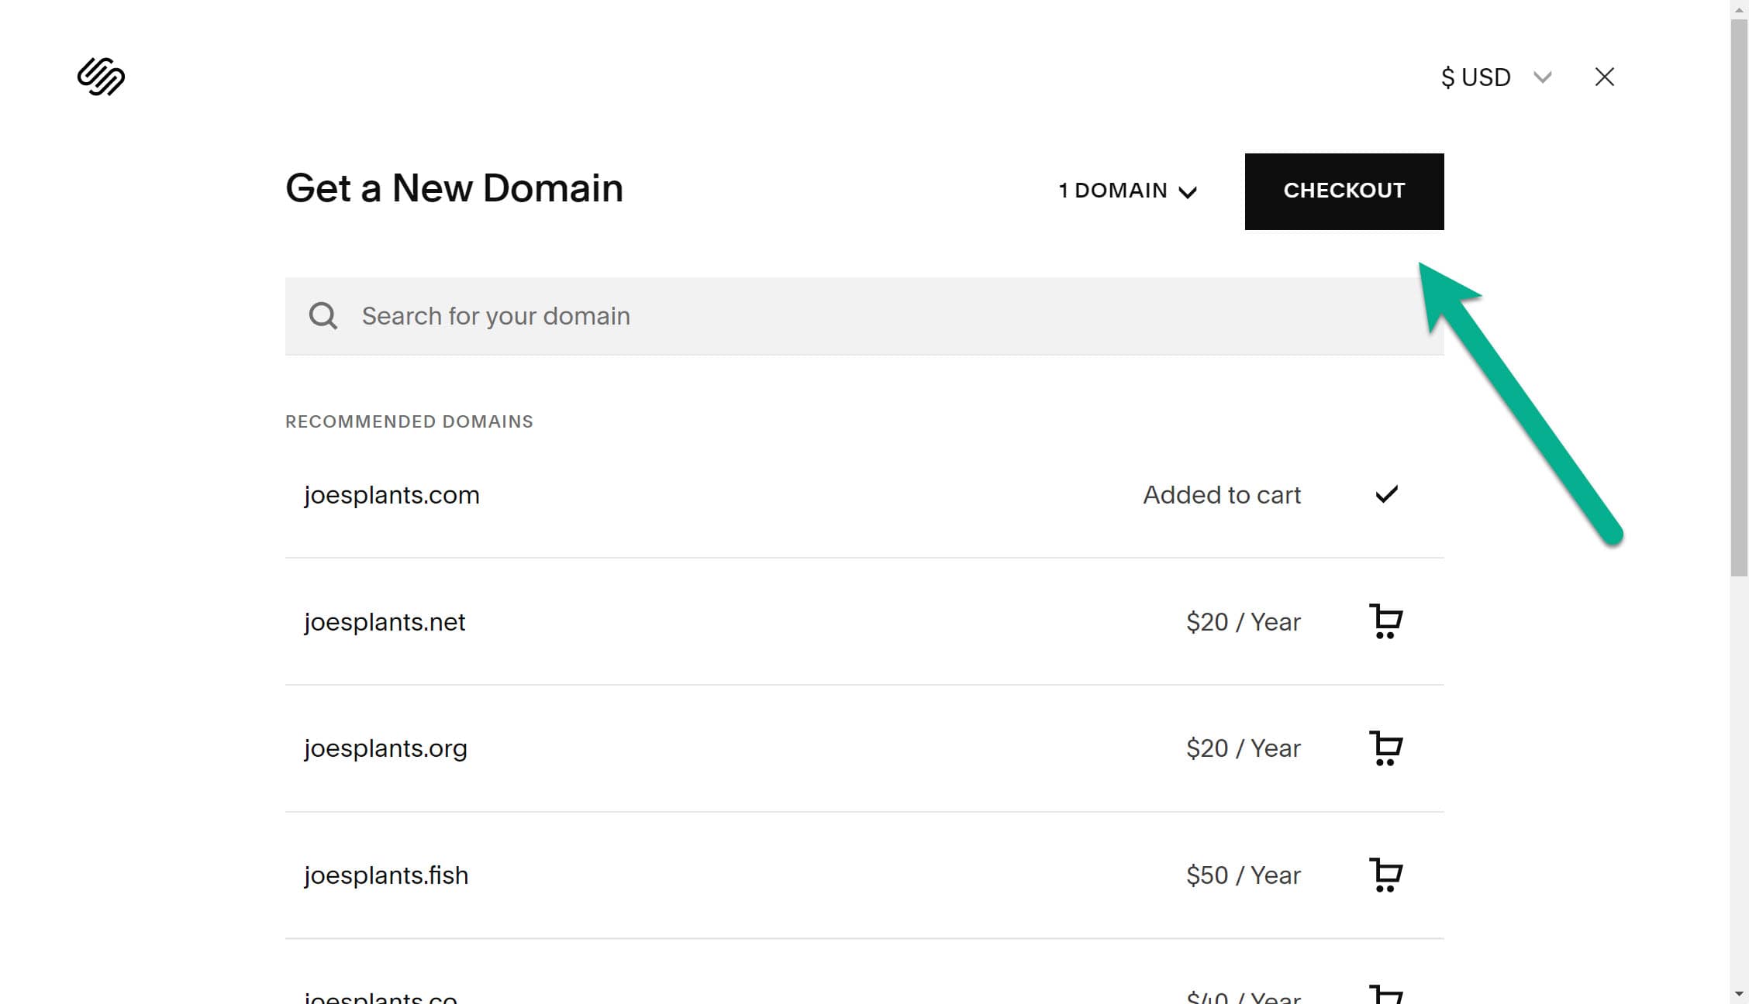Select the joesplants.net domain name text
The width and height of the screenshot is (1749, 1004).
tap(385, 621)
